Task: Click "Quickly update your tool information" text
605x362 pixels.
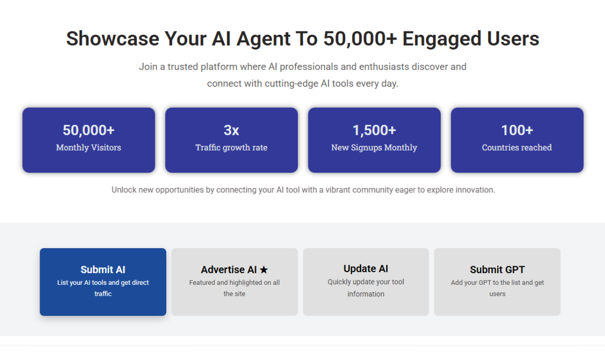Action: 366,288
